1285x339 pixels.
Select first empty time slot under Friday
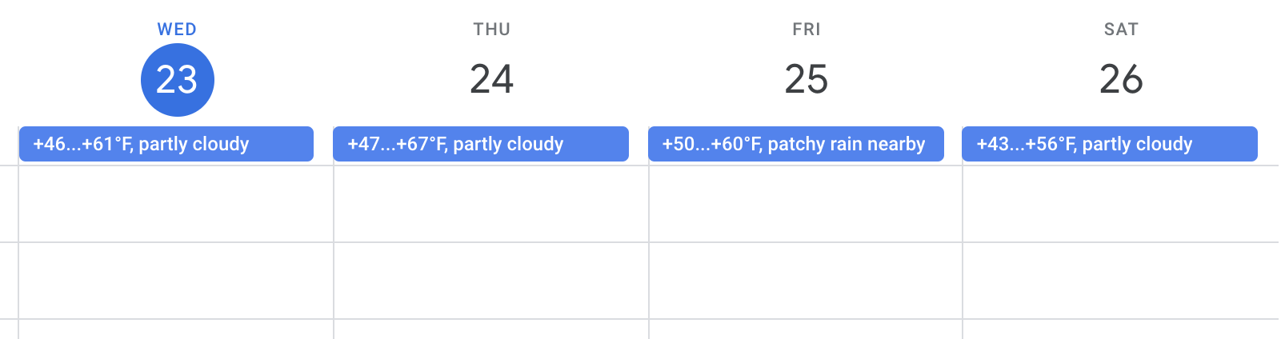[x=806, y=204]
